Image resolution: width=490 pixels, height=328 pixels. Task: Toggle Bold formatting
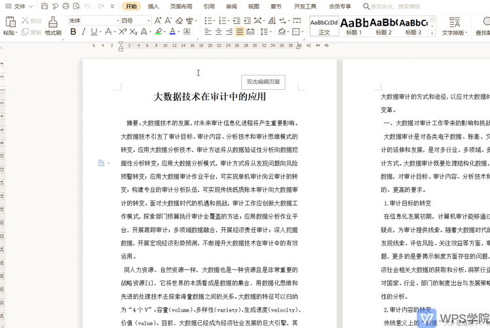(x=73, y=31)
